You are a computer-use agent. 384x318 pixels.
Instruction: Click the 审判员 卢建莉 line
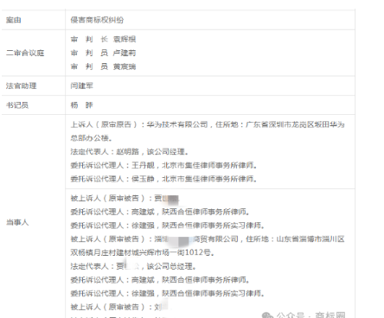(x=103, y=53)
